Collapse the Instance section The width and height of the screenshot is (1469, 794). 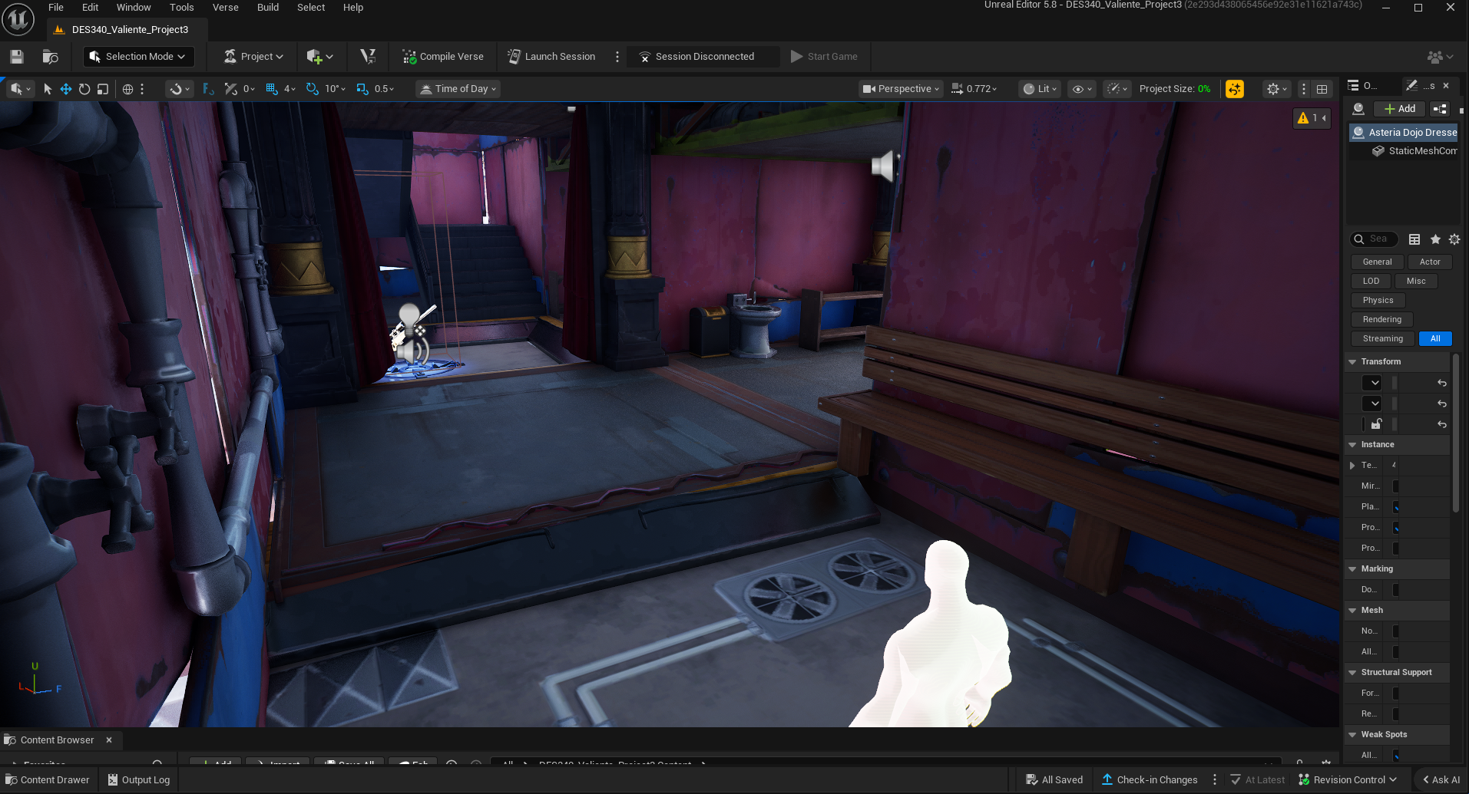click(x=1352, y=445)
